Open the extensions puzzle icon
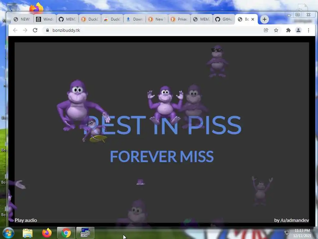 [288, 30]
